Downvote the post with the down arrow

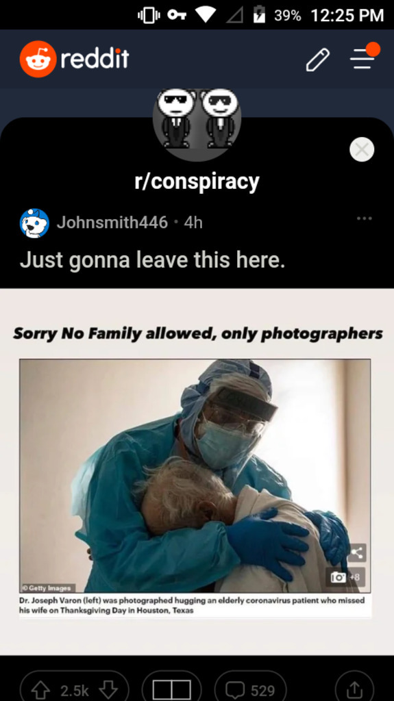(108, 690)
